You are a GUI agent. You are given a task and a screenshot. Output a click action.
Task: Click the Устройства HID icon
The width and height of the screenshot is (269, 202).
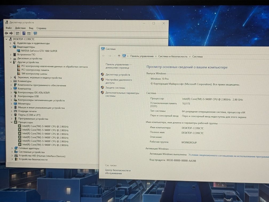pyautogui.click(x=16, y=156)
